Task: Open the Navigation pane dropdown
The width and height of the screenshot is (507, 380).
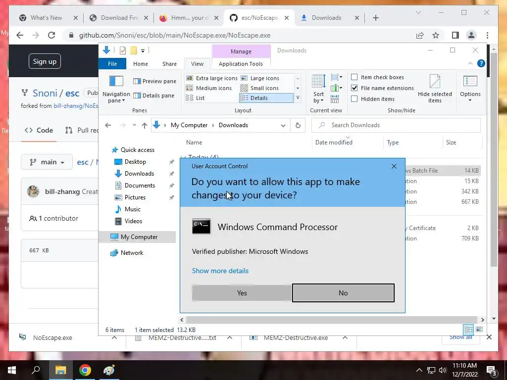Action: point(116,90)
